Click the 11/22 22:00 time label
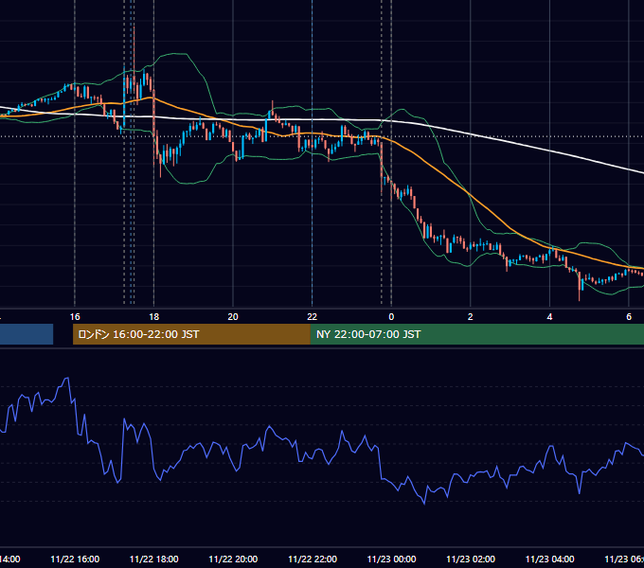 pos(313,559)
